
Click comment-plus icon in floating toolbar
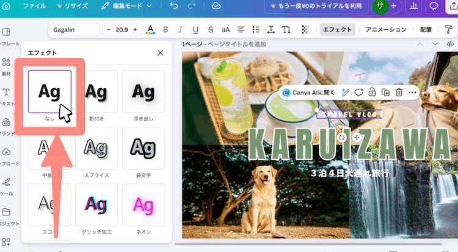point(358,93)
